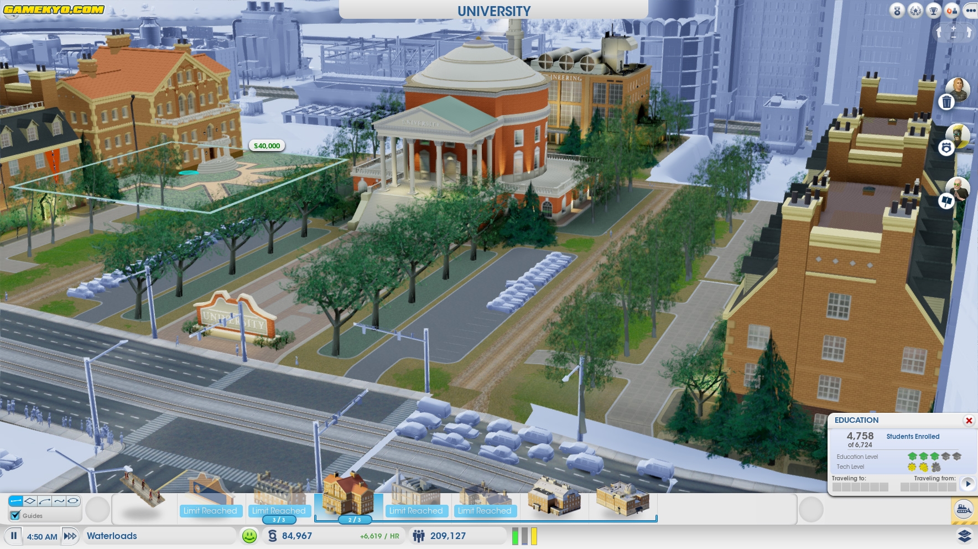Screen dimensions: 978x549
Task: Select the rectangular road drawing tool
Action: coord(30,501)
